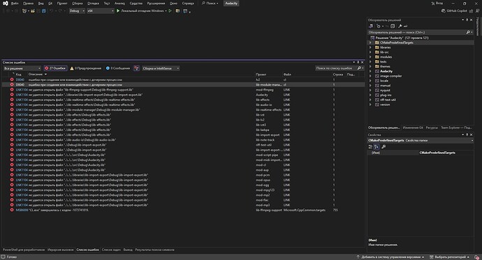Open the x64 platform dropdown
The height and width of the screenshot is (260, 482).
point(100,10)
